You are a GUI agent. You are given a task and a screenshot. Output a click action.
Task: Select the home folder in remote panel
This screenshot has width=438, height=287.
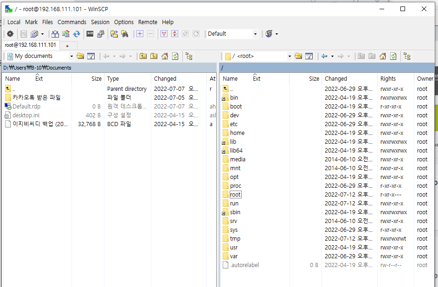[237, 133]
